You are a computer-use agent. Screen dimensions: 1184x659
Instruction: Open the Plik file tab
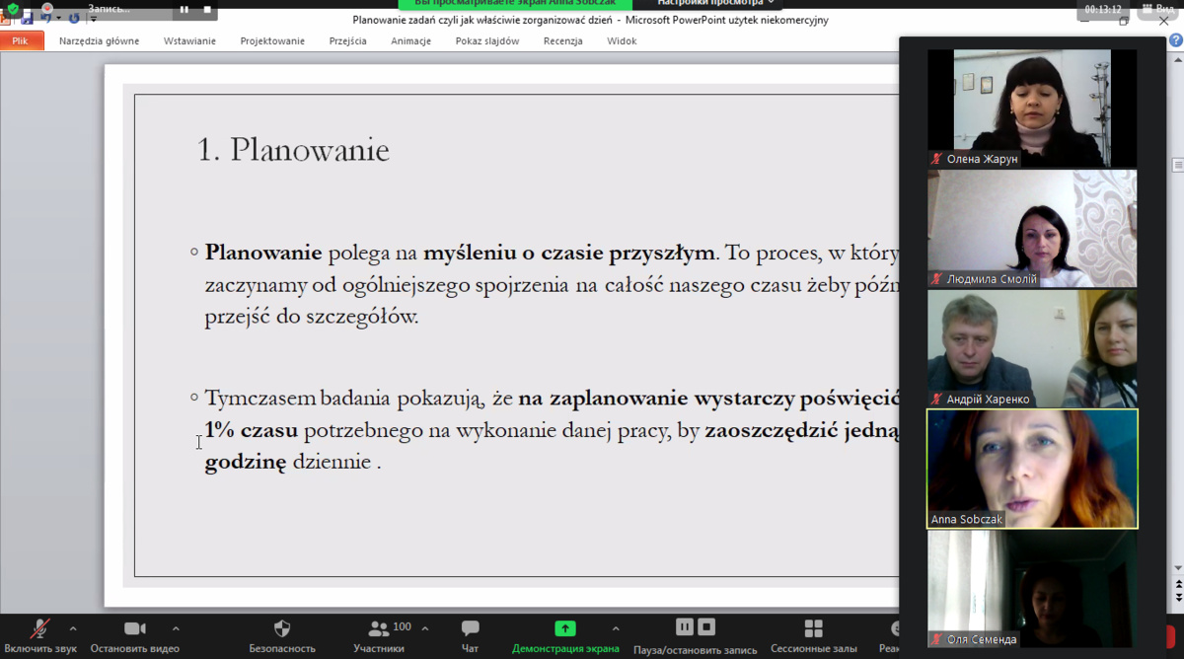tap(21, 41)
